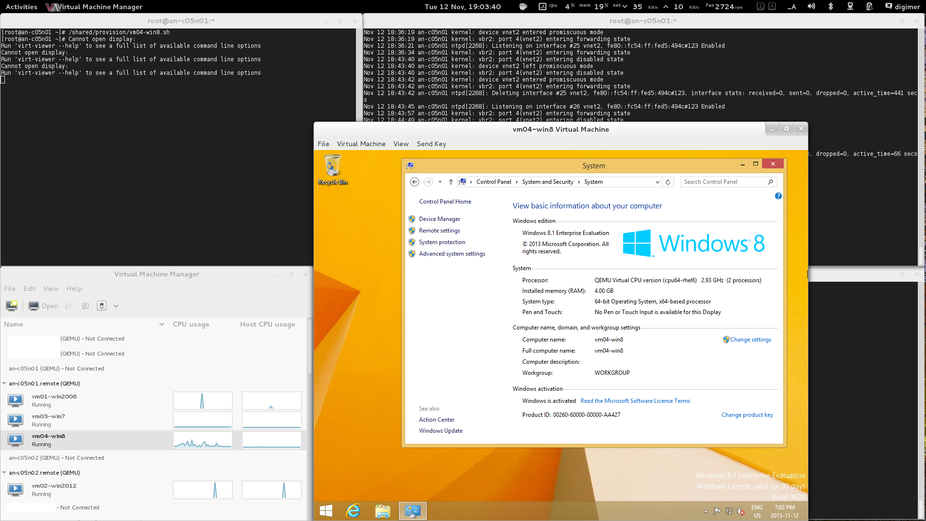
Task: Open Action Center link
Action: click(436, 420)
